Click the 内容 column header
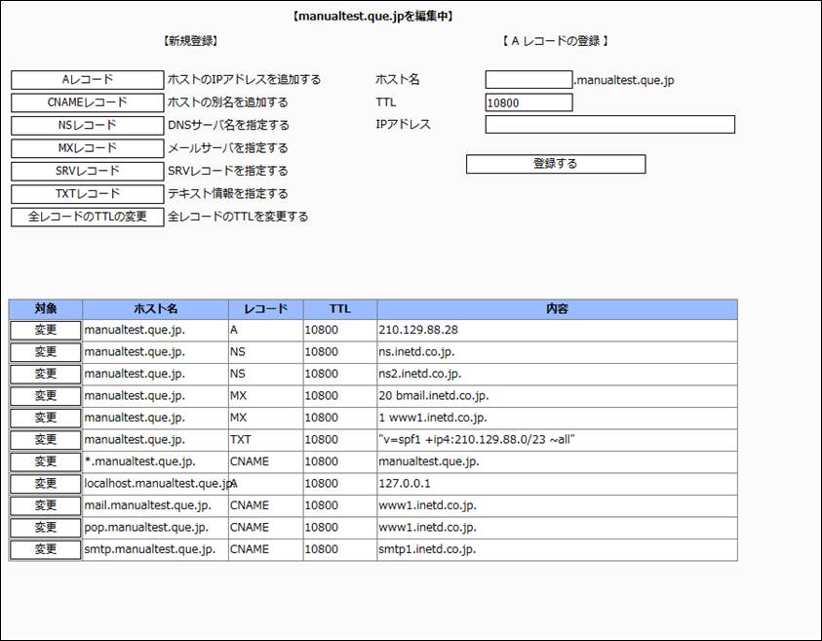Image resolution: width=822 pixels, height=641 pixels. click(557, 309)
